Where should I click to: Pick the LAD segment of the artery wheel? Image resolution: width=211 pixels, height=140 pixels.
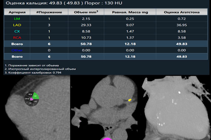(x=35, y=101)
